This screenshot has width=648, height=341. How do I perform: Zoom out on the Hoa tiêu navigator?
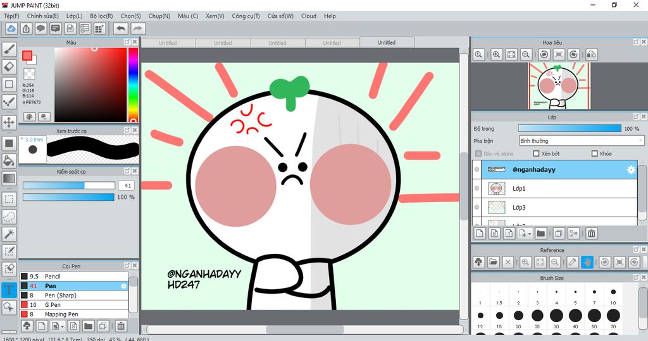pos(526,54)
